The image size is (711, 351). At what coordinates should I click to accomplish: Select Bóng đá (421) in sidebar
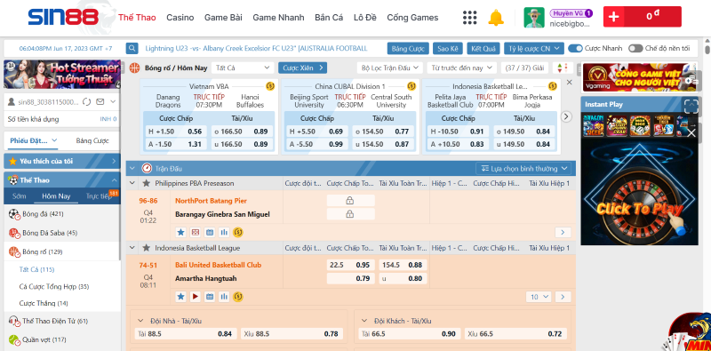click(62, 214)
